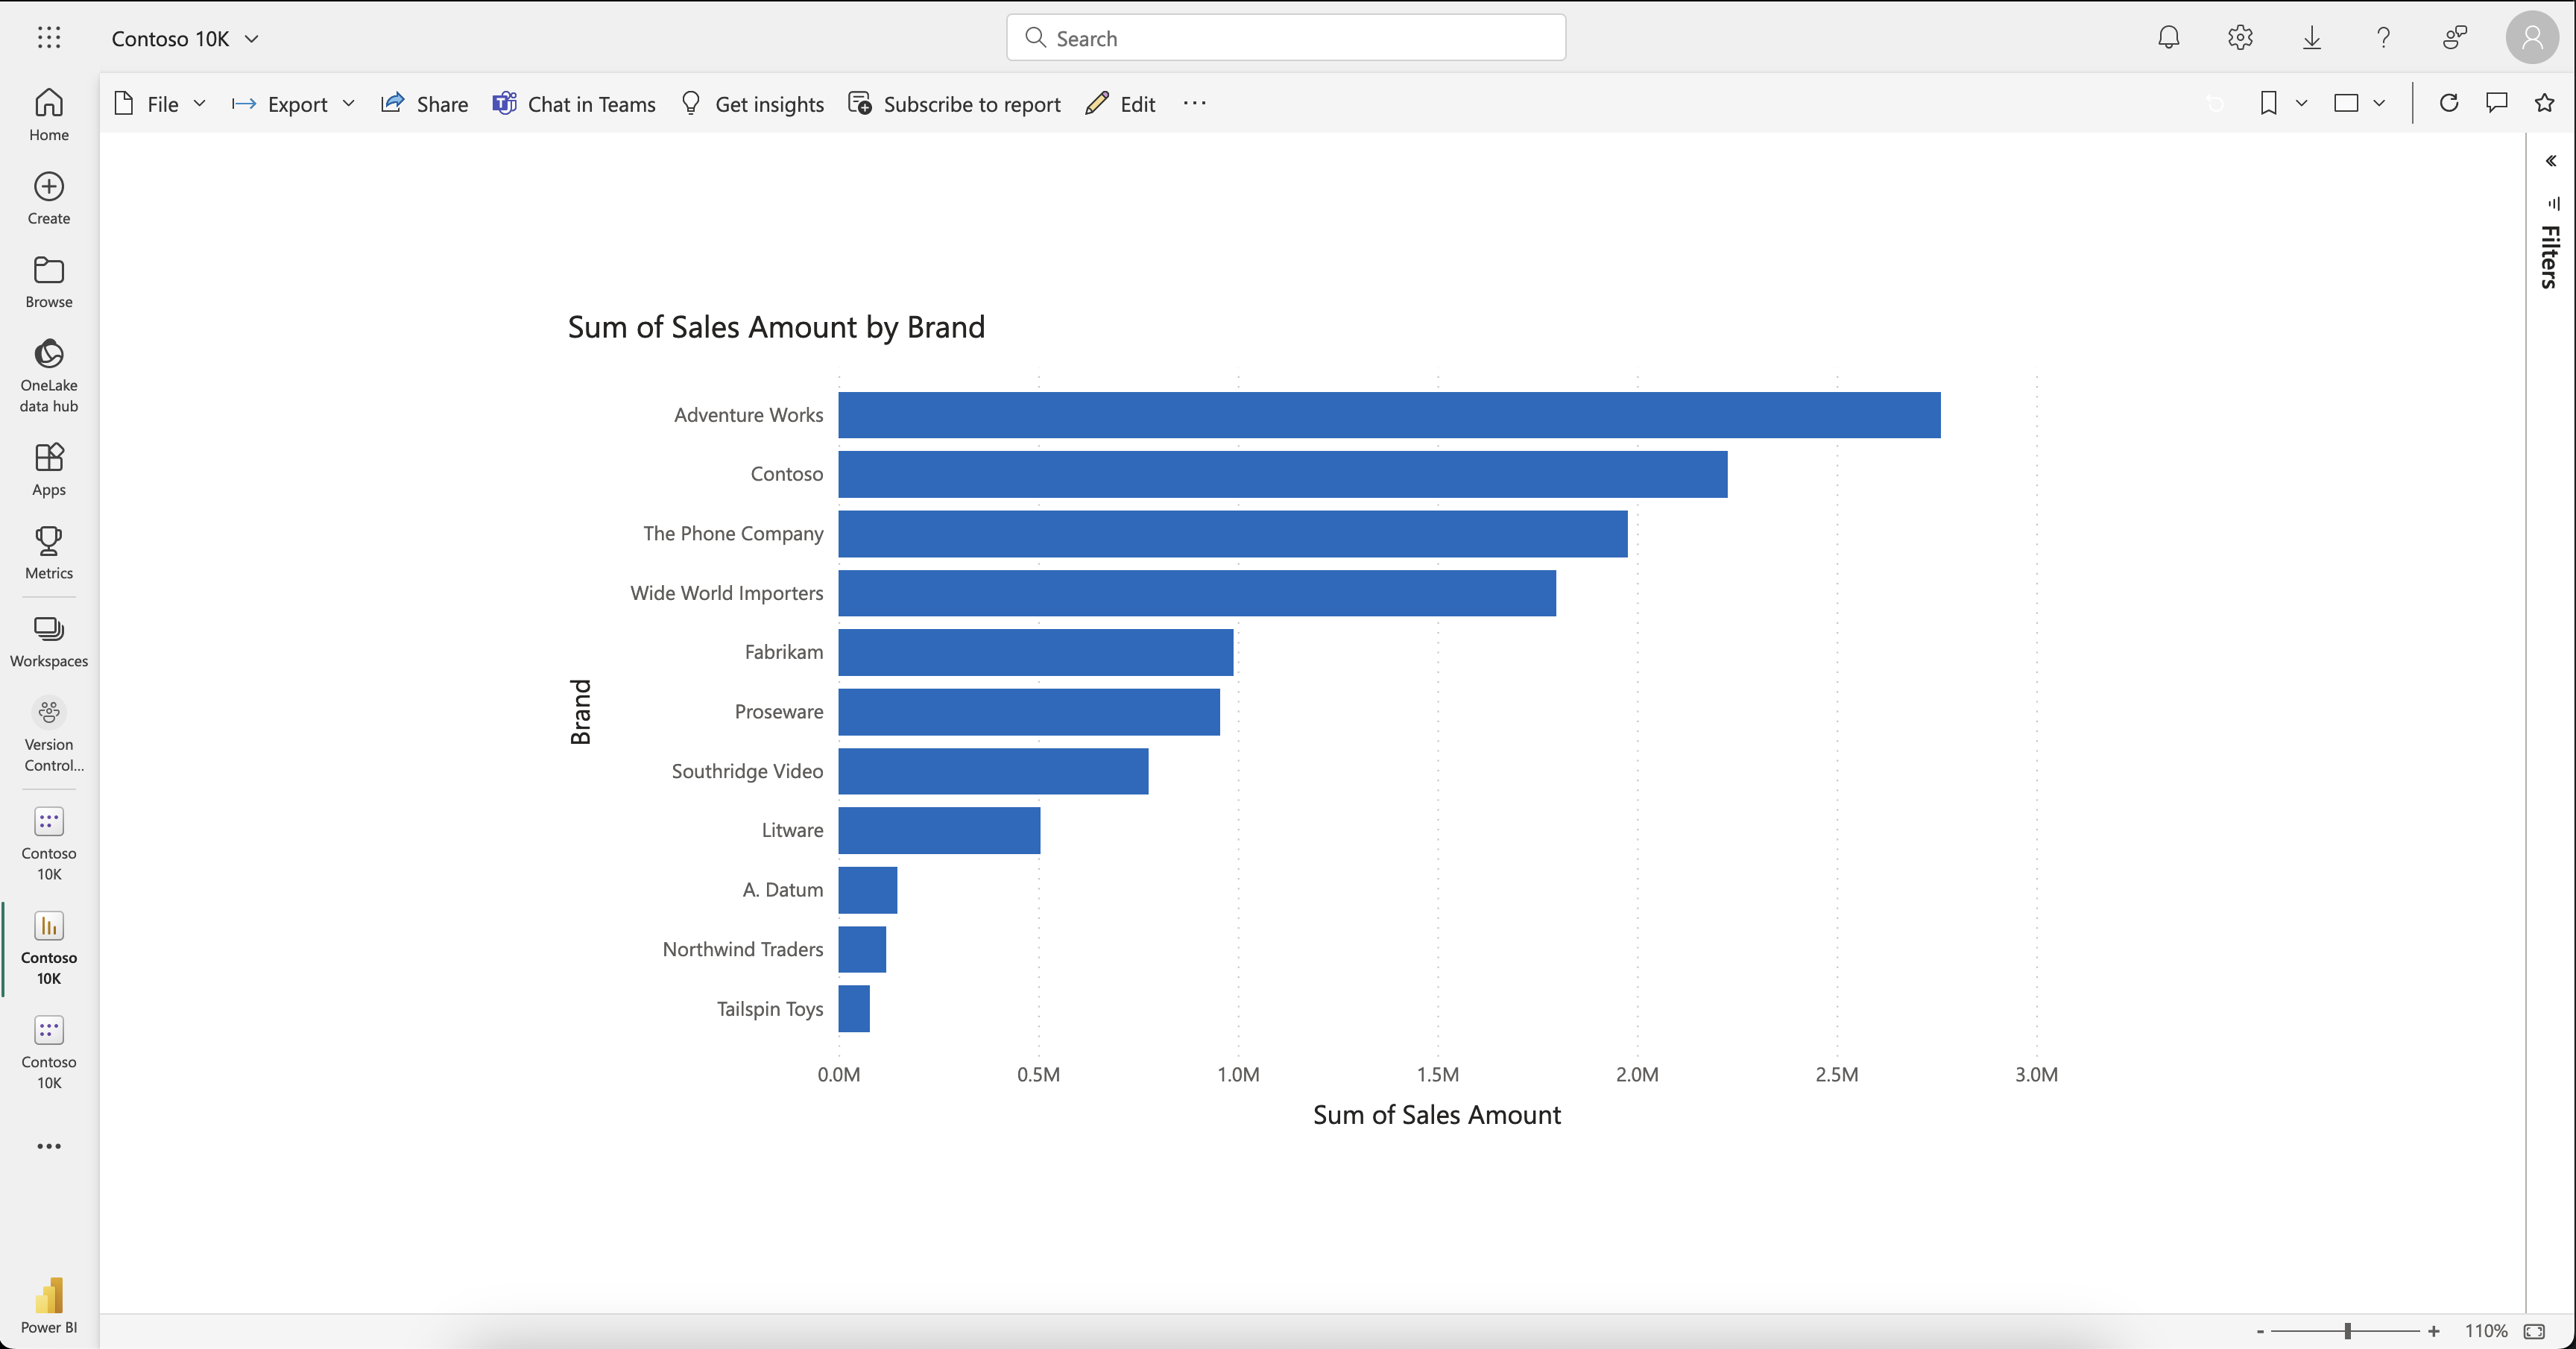Select the Southridge Video bar
The height and width of the screenshot is (1349, 2576).
click(x=993, y=771)
